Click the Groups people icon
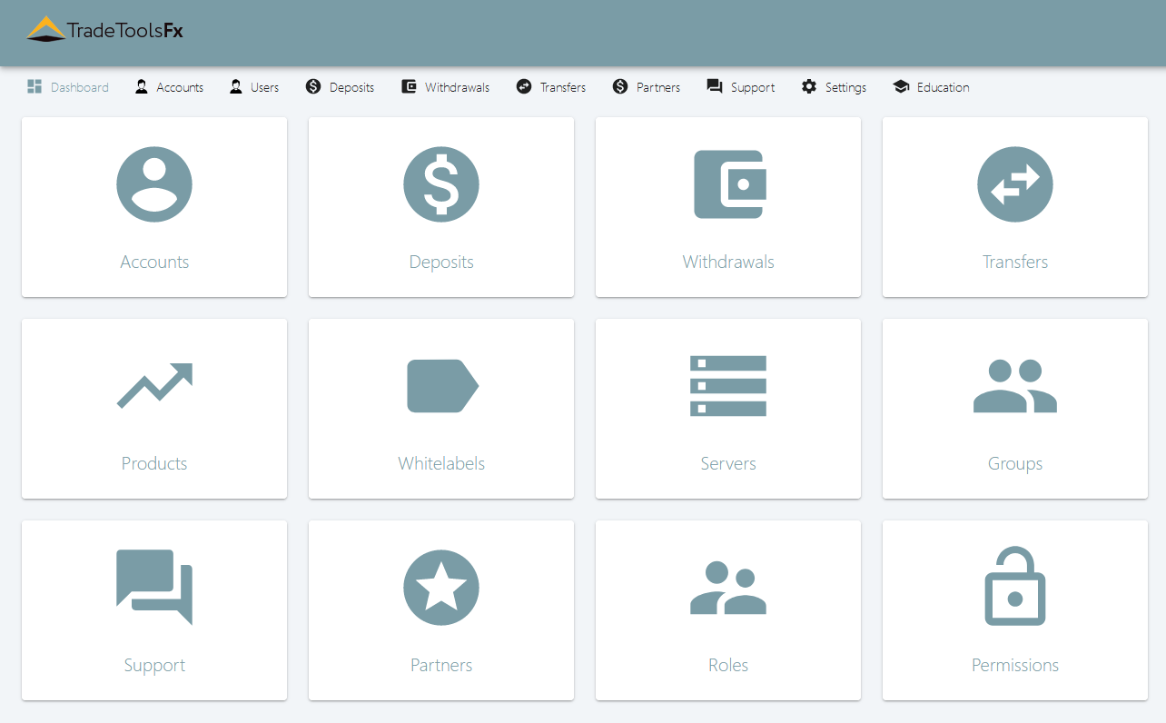This screenshot has height=723, width=1166. click(x=1014, y=386)
